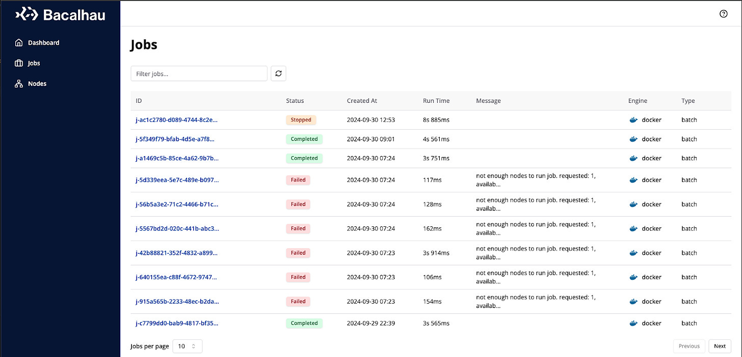Open the help question mark icon
The image size is (742, 357).
[723, 14]
